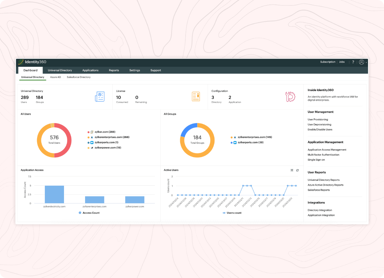The height and width of the screenshot is (278, 384).
Task: Click the orange License document icon
Action: [196, 97]
